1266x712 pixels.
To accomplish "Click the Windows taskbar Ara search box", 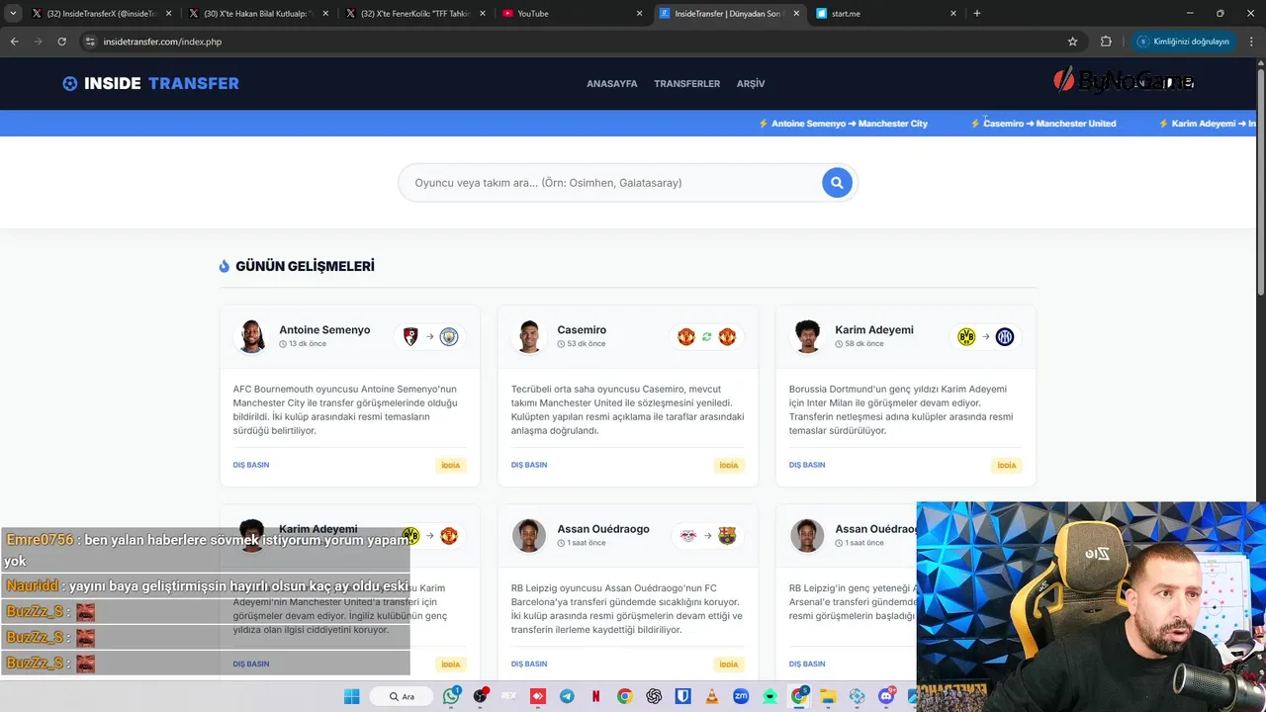I will (400, 696).
